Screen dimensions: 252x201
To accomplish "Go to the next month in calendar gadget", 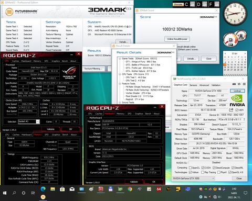I will [x=245, y=53].
